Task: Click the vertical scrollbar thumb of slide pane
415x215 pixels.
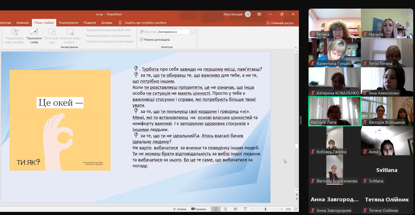Action: (297, 146)
